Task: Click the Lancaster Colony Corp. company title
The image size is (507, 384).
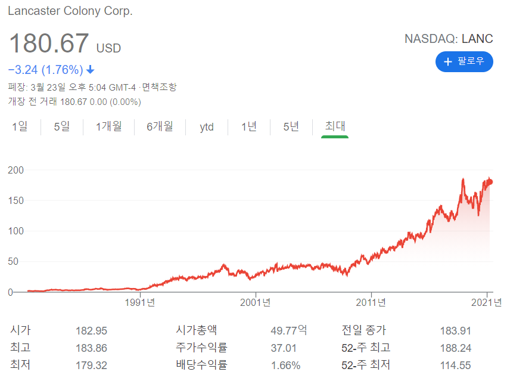Action: [x=71, y=10]
